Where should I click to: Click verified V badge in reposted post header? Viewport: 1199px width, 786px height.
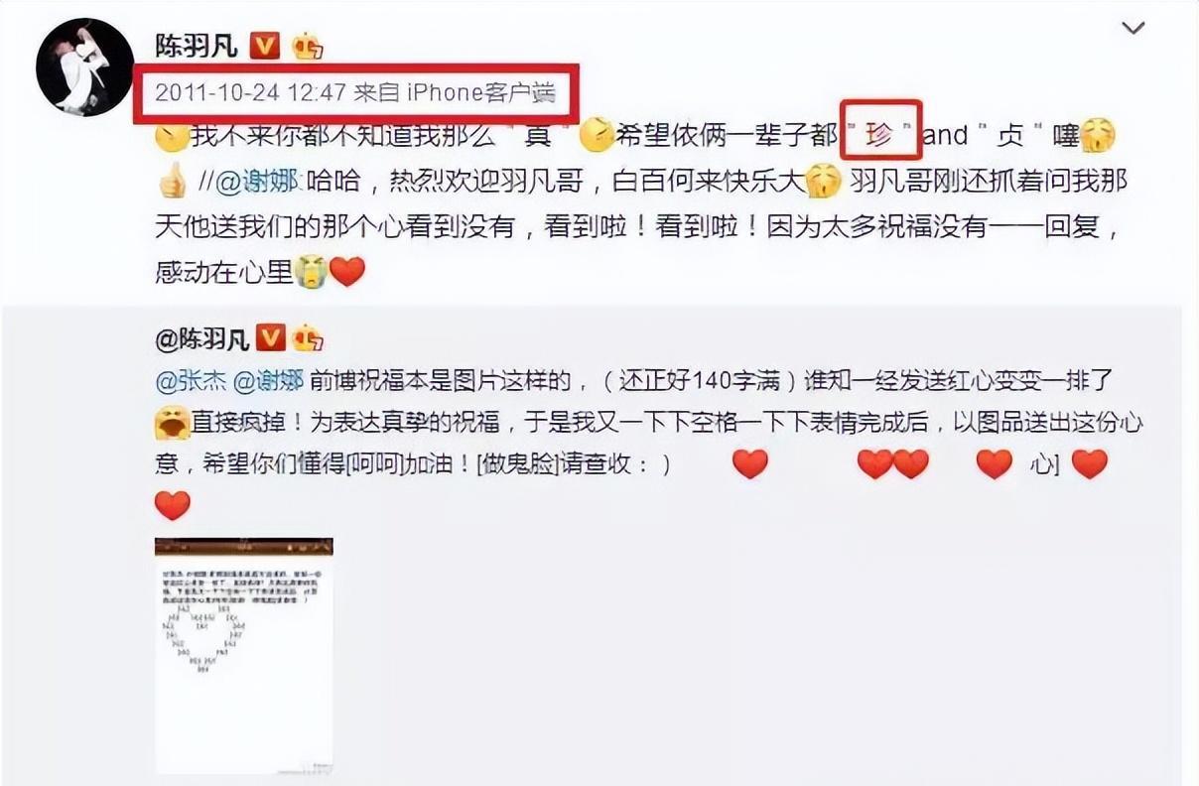pos(272,337)
